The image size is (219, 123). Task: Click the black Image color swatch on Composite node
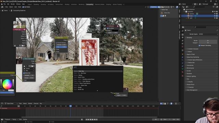[115, 30]
